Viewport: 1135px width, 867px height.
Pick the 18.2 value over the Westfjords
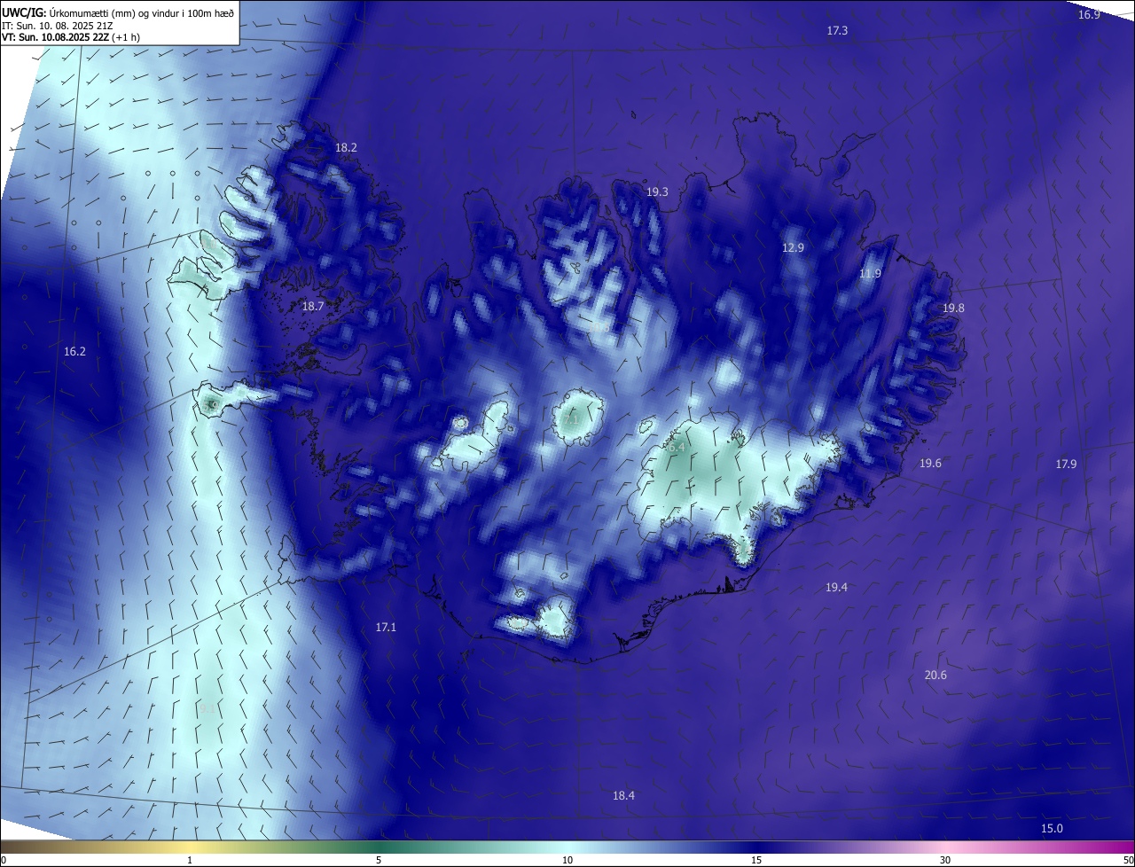(346, 147)
